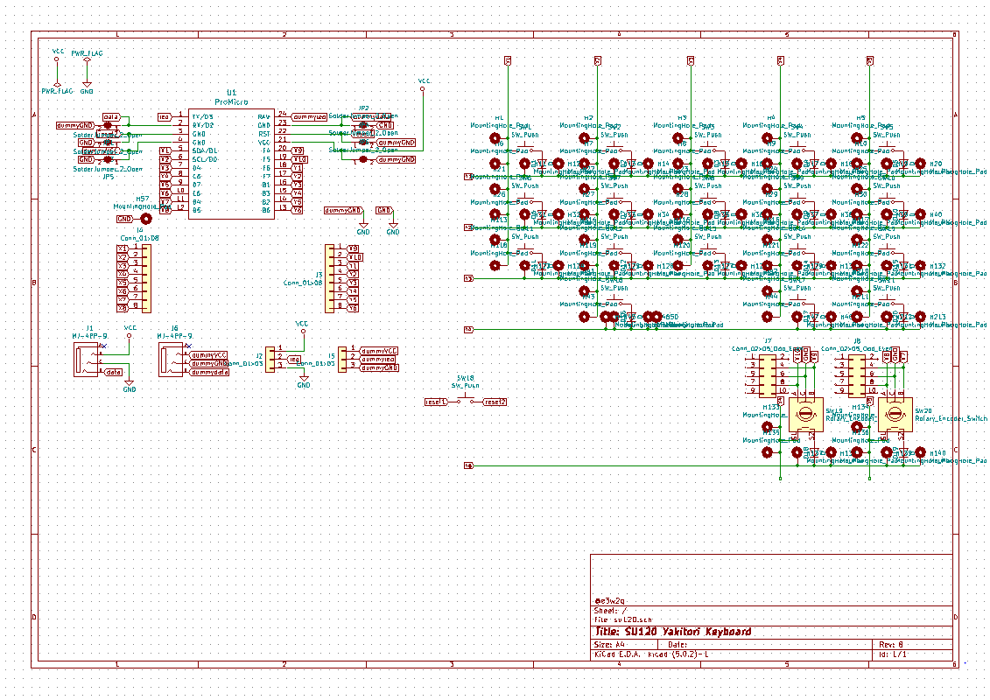Select the Y10 label at U1 pin 19
The image size is (990, 700).
click(299, 159)
